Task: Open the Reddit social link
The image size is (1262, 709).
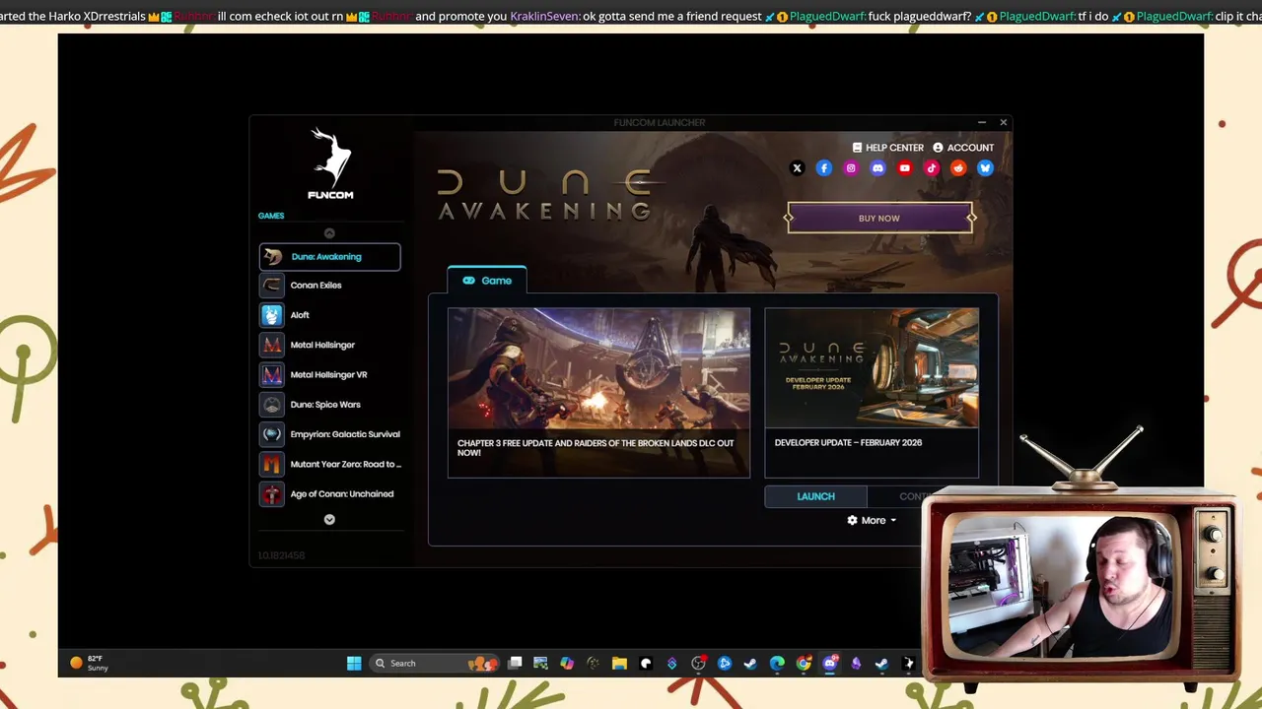Action: [958, 168]
